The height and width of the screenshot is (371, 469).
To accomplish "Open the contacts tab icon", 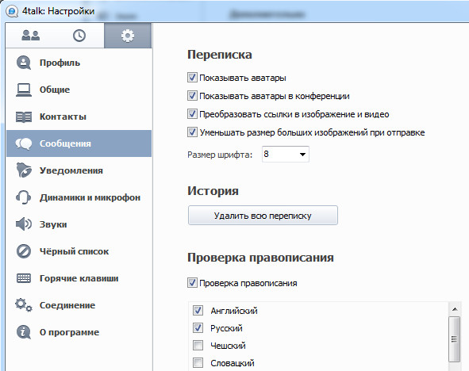I will coord(30,36).
